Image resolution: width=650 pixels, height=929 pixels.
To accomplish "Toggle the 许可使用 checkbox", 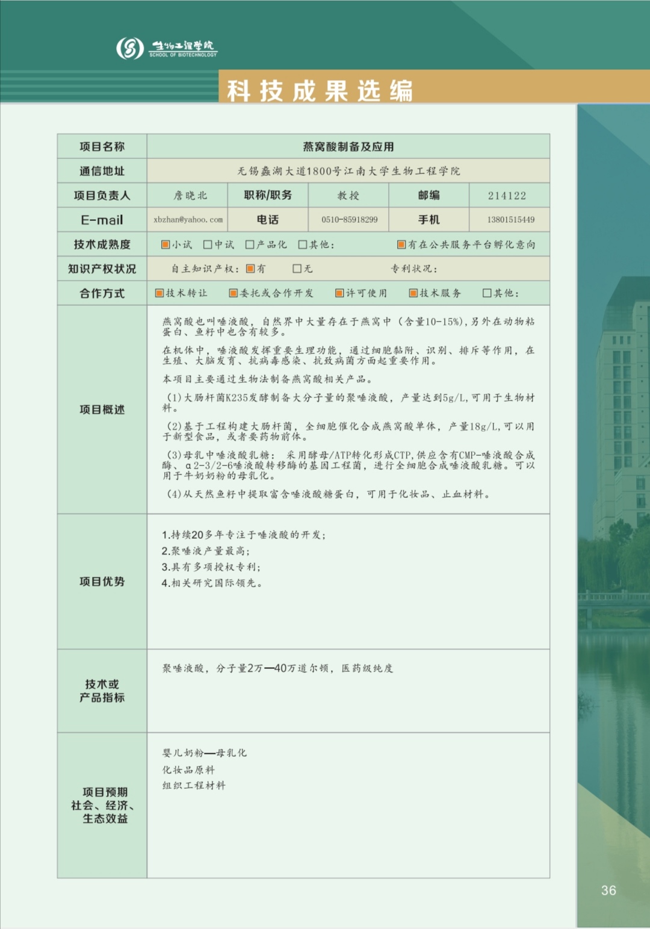I will [x=339, y=293].
